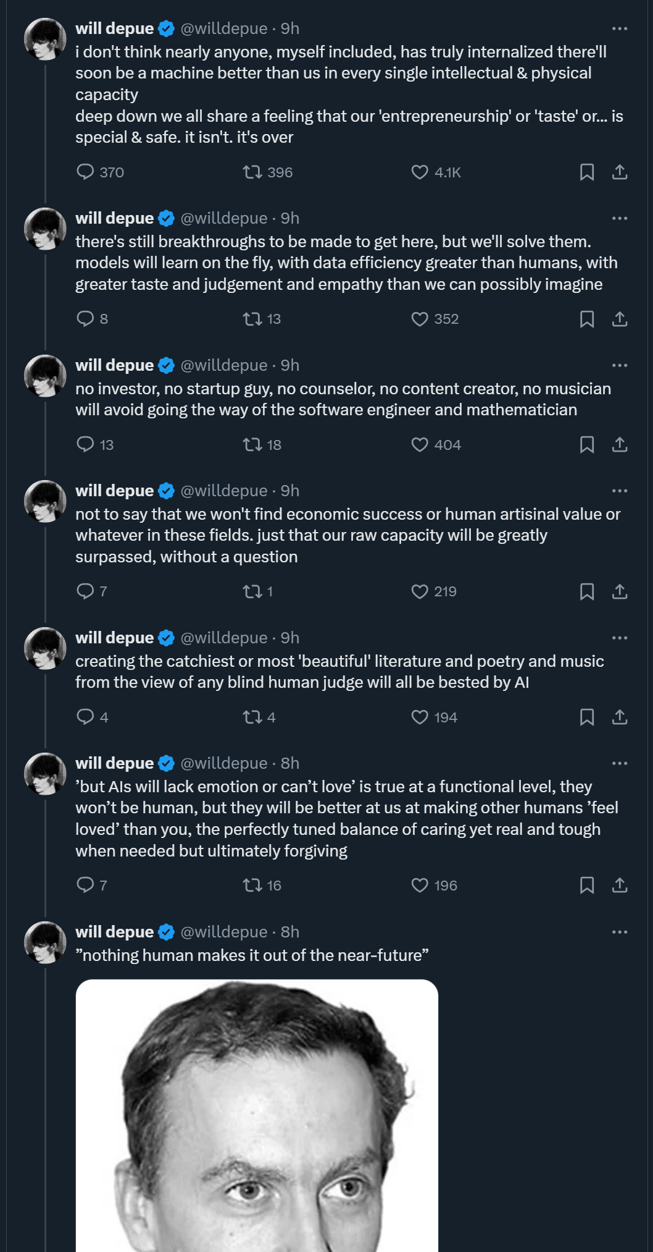Bookmark the first tweet about machine capacity
Image resolution: width=653 pixels, height=1252 pixels.
pyautogui.click(x=587, y=172)
